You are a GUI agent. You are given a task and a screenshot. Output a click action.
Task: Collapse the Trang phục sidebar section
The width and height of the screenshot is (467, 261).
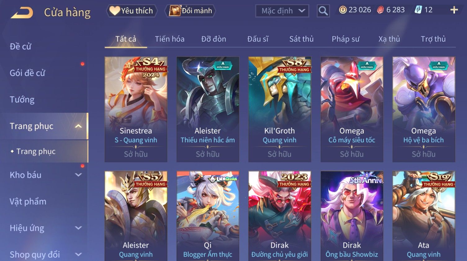point(79,126)
